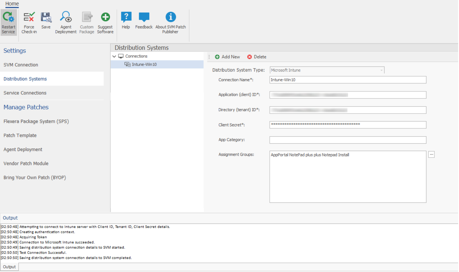The width and height of the screenshot is (459, 272).
Task: Click the 'Test Connection Successful.' log line
Action: pyautogui.click(x=34, y=253)
